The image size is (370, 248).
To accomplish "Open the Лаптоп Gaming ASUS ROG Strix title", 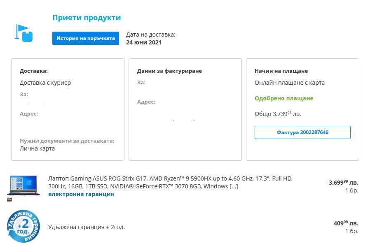I will pos(170,182).
